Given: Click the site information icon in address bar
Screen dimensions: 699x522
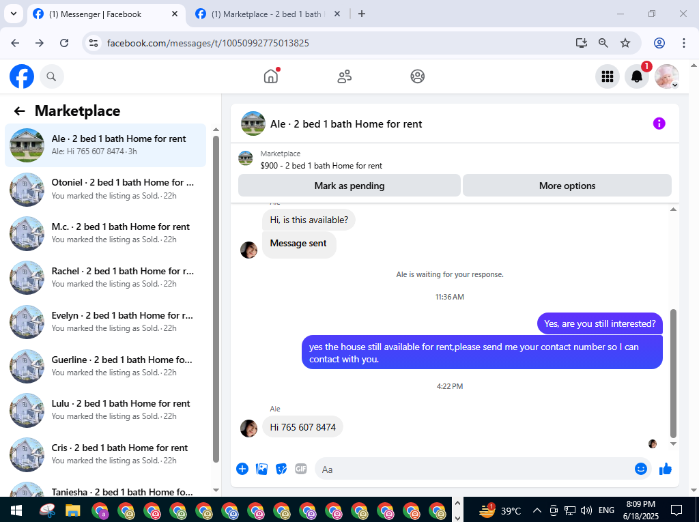Looking at the screenshot, I should point(94,43).
